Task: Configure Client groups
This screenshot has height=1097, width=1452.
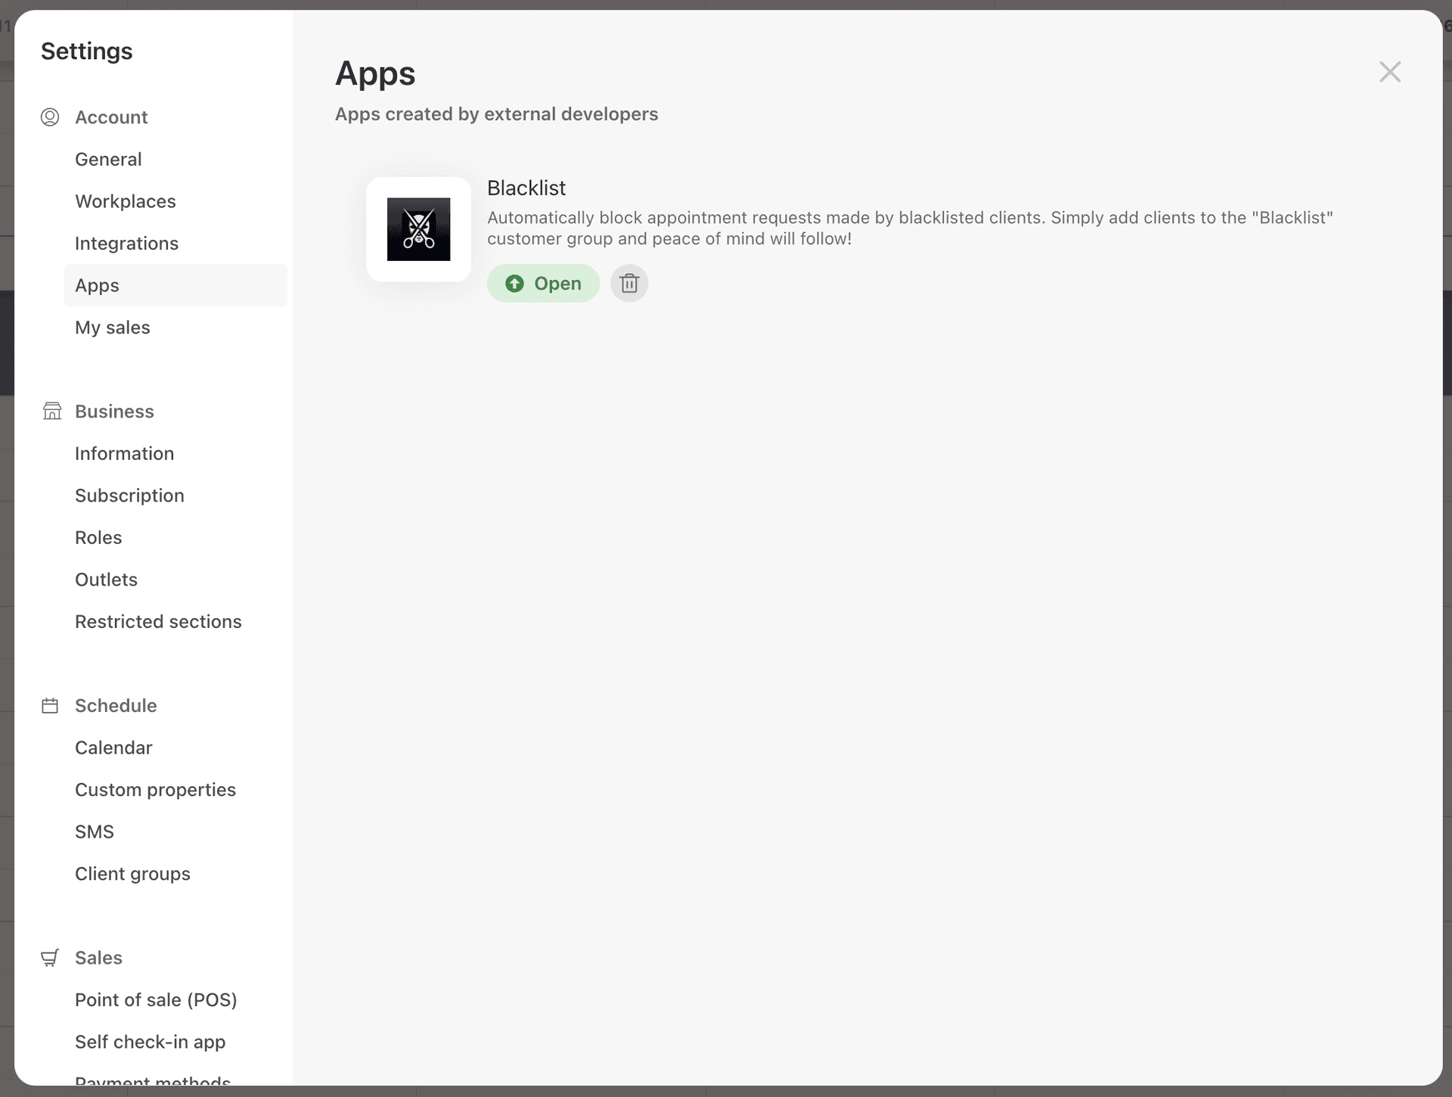Action: (132, 874)
